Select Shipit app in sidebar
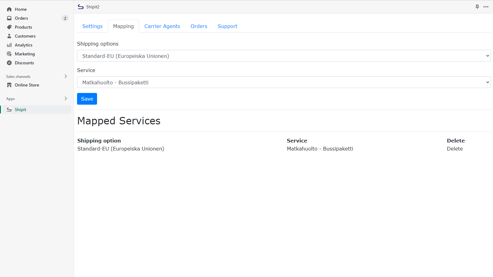 click(x=20, y=110)
